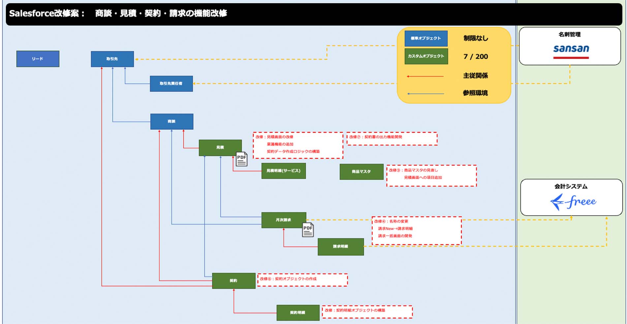
Task: Select the 見積 custom object box
Action: [220, 148]
